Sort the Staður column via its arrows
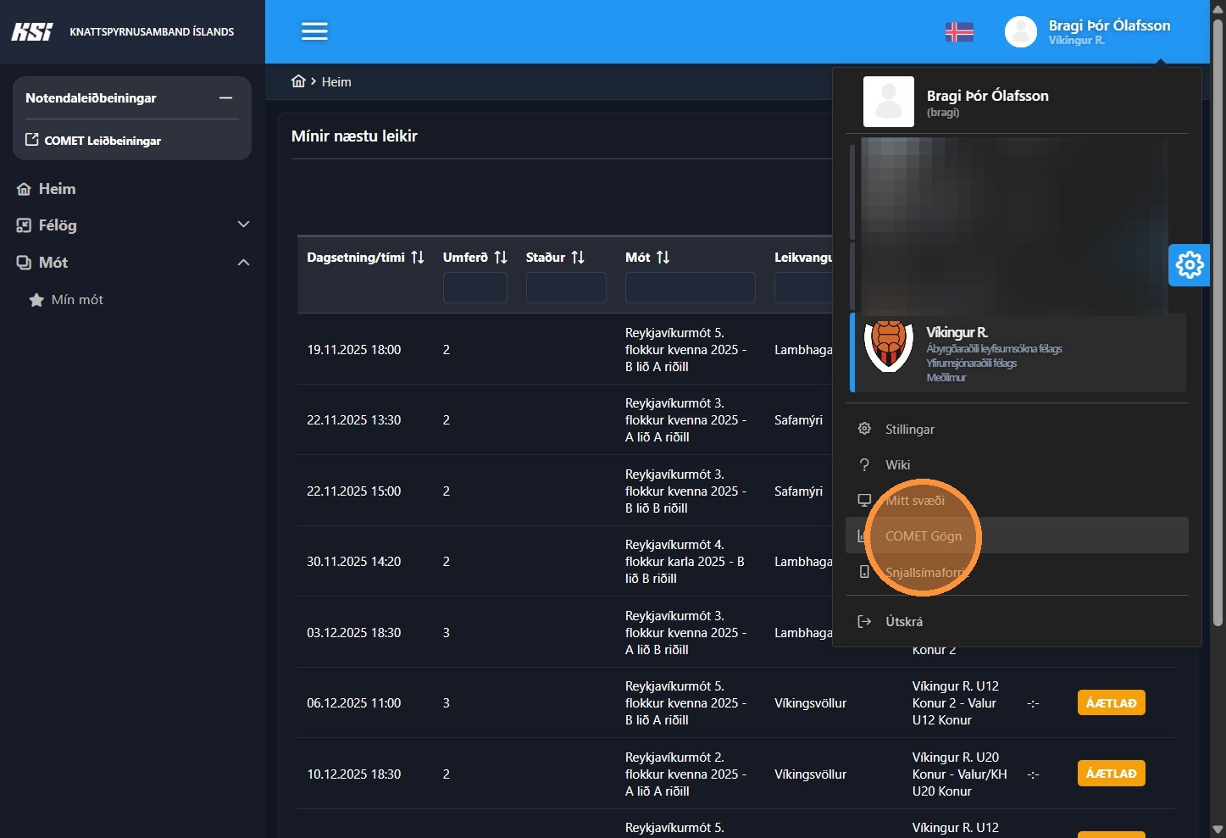This screenshot has width=1226, height=838. pos(578,257)
